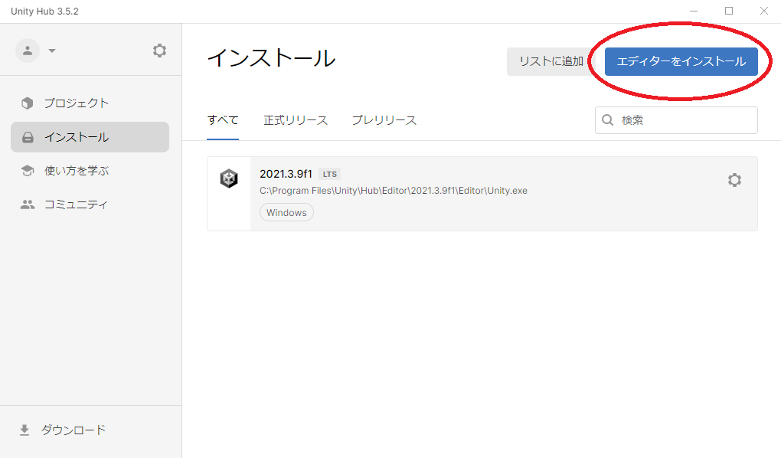
Task: Click the リストに追加 button
Action: click(551, 61)
